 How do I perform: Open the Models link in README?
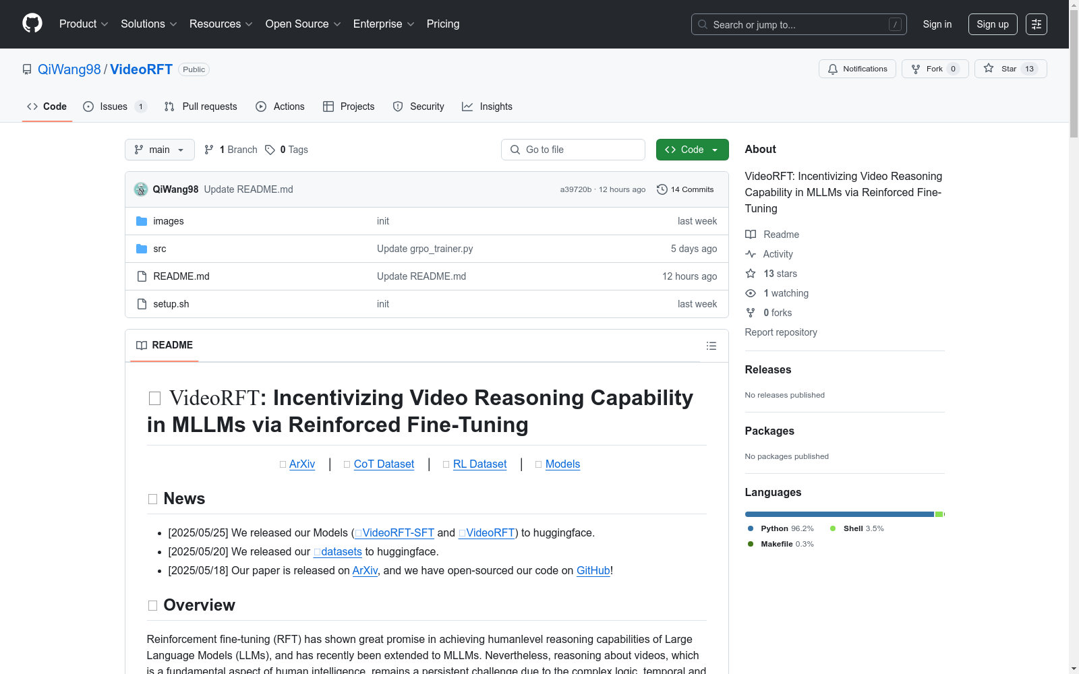tap(562, 464)
